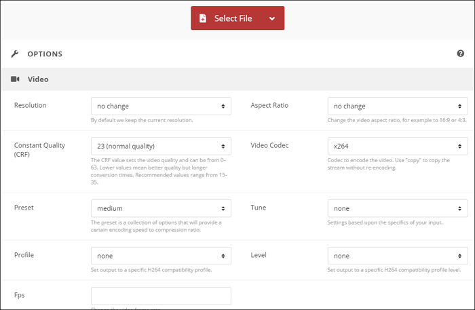Choose a Video Codec from dropdown
The width and height of the screenshot is (475, 310).
point(397,146)
